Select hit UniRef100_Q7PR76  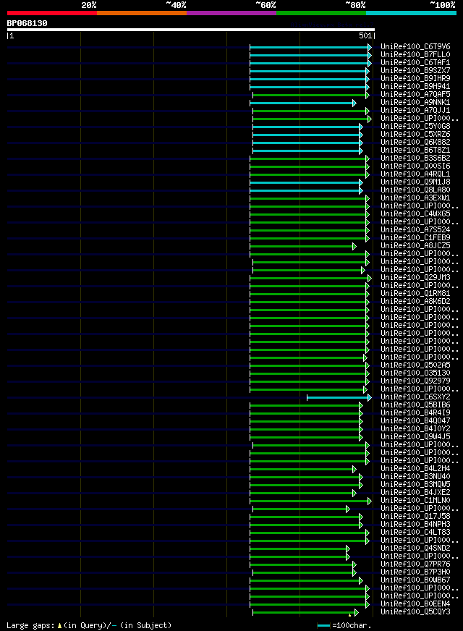click(415, 564)
